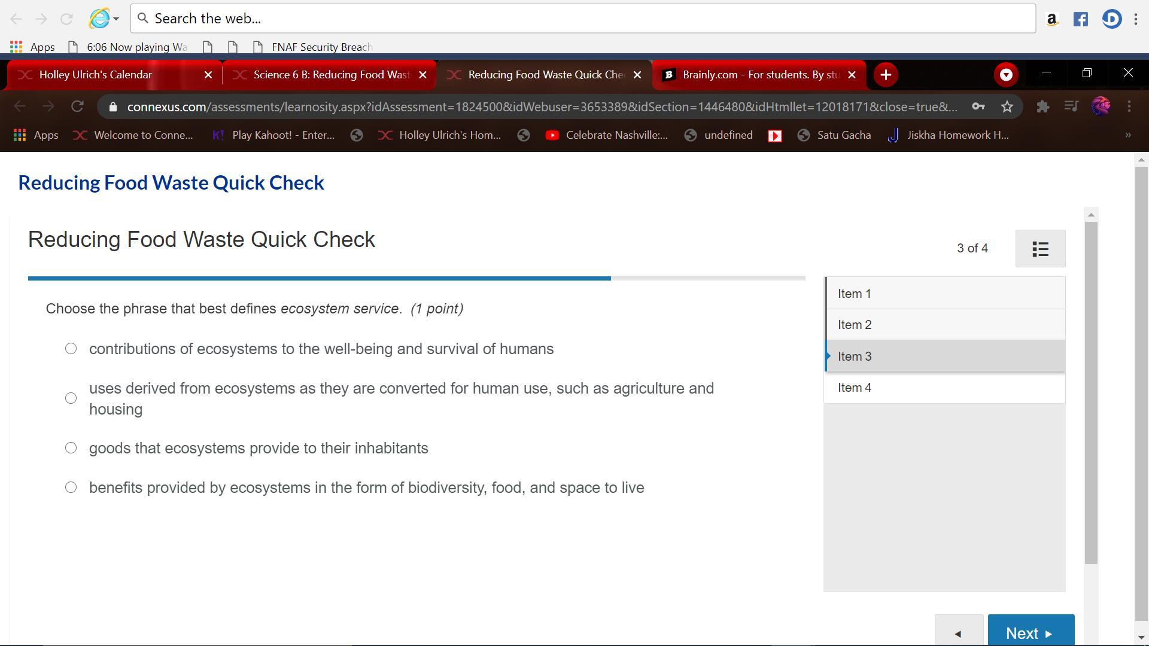
Task: Go to the previous question arrow button
Action: [x=958, y=632]
